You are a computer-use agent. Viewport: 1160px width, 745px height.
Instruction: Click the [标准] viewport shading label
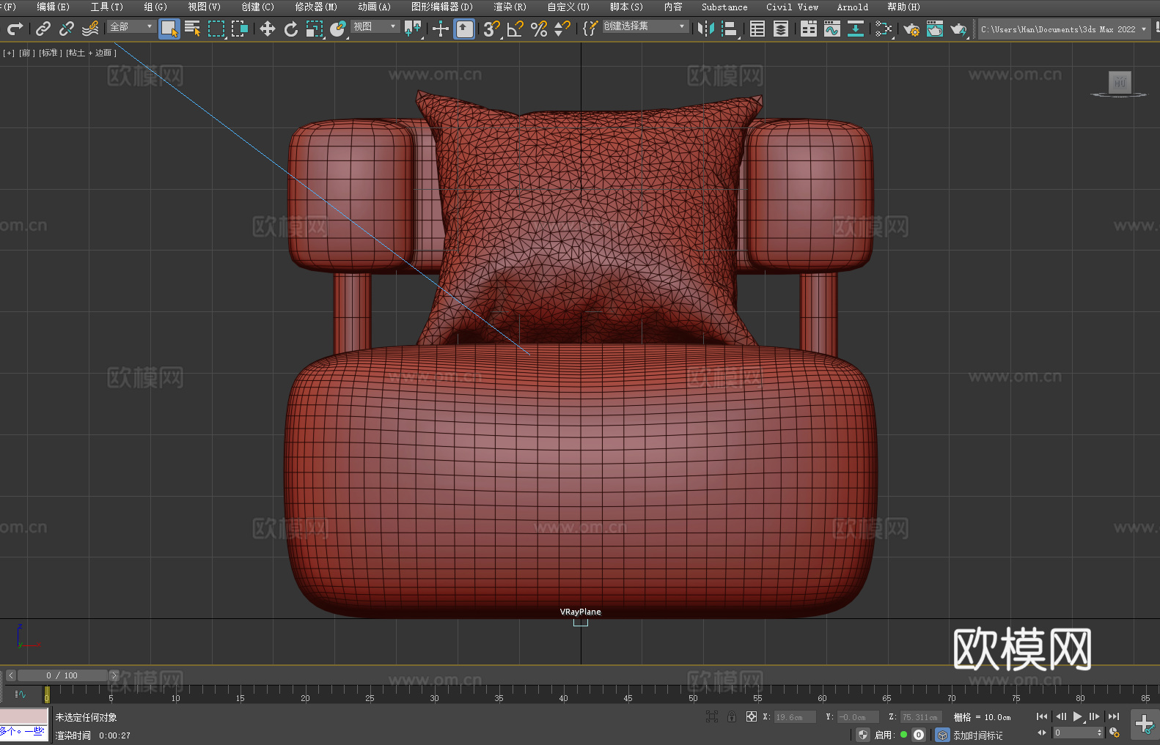49,53
